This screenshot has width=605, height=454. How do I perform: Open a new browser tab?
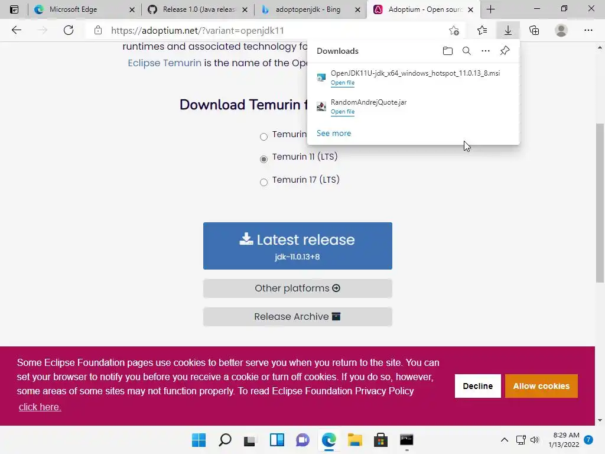click(x=490, y=9)
